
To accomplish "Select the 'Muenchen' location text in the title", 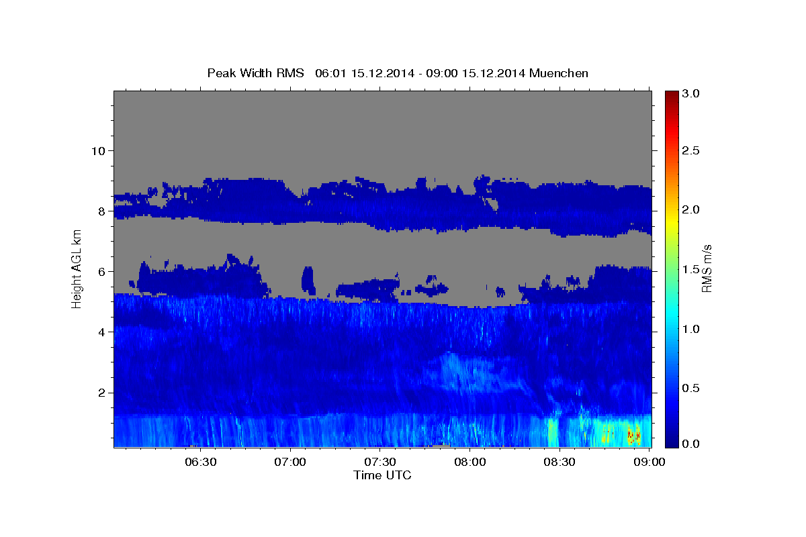I will [559, 72].
